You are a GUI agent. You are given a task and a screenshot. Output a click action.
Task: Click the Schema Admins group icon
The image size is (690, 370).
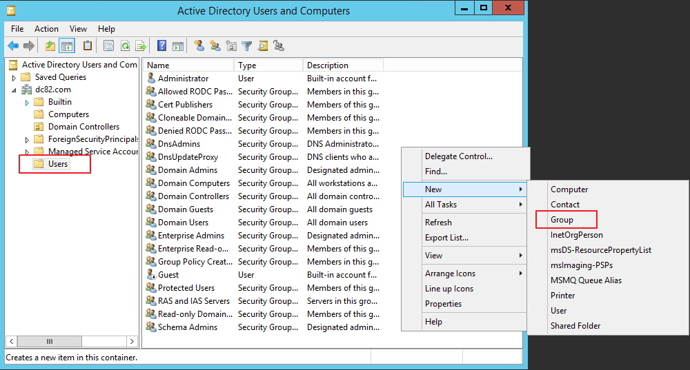(151, 327)
